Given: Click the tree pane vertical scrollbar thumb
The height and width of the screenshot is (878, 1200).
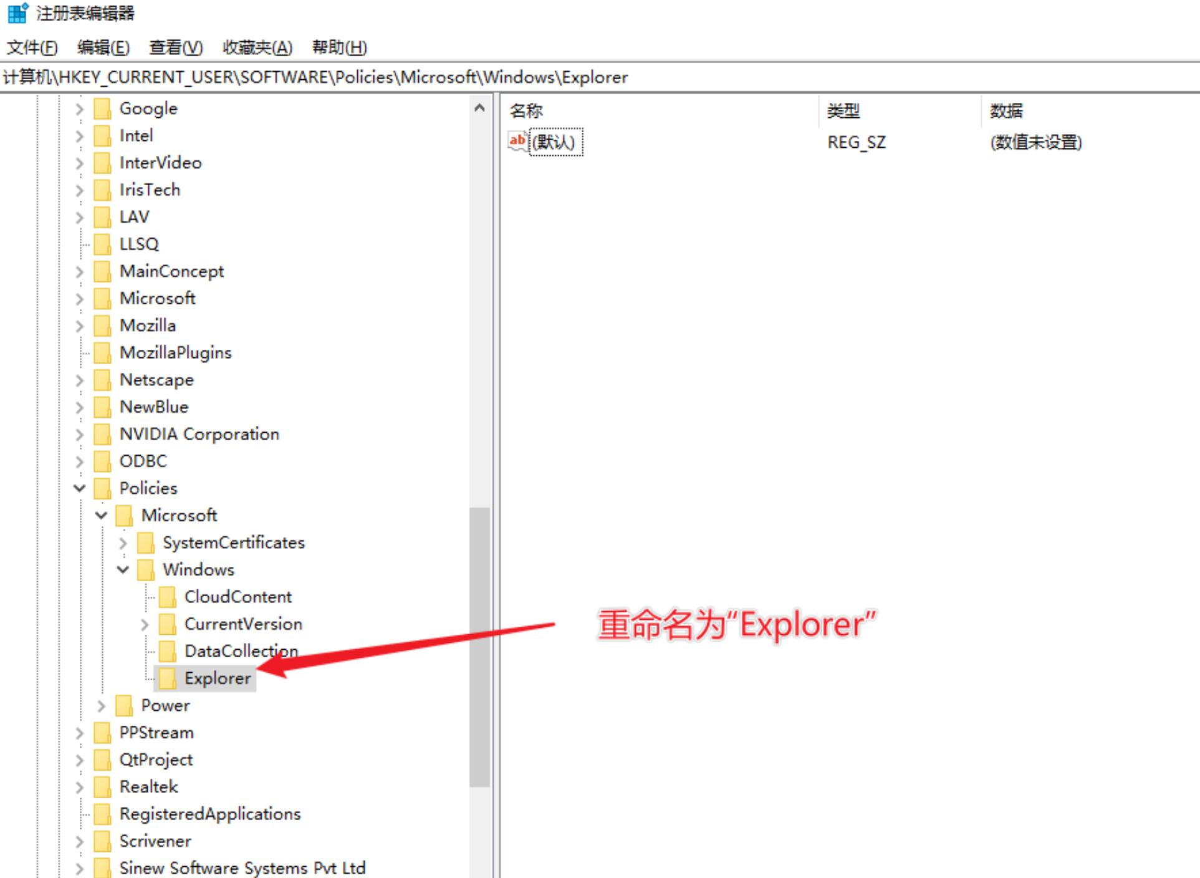Looking at the screenshot, I should [x=479, y=647].
